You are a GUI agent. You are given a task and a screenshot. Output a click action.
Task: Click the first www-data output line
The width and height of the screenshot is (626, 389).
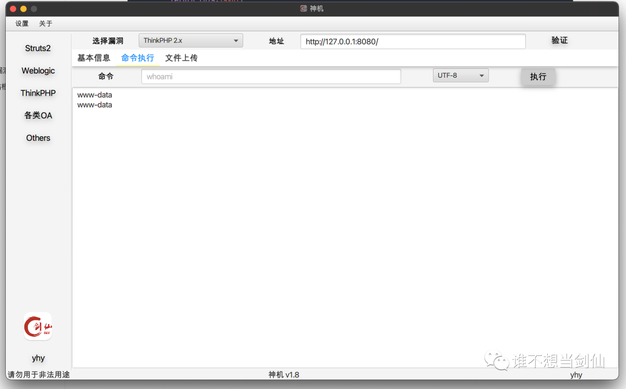94,95
